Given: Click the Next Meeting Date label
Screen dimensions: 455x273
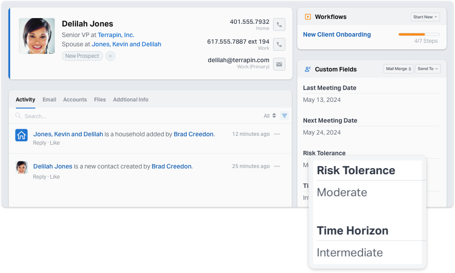Looking at the screenshot, I should (330, 120).
